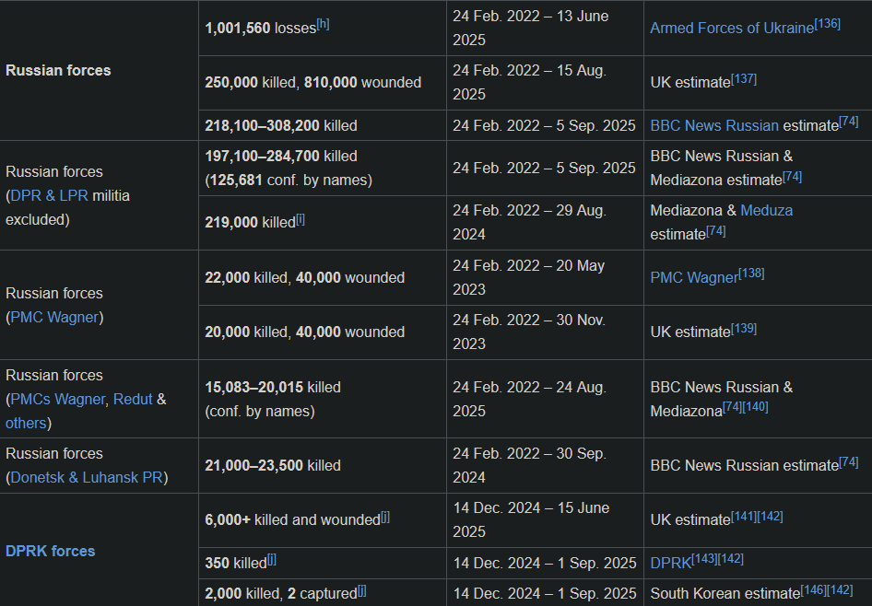Click '14 Dec. 2024 – 15 June 2025' date
This screenshot has width=872, height=606.
click(x=531, y=520)
